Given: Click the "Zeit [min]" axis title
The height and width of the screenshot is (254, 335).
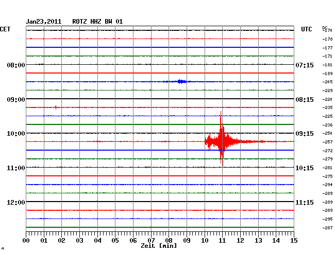Looking at the screenshot, I should pyautogui.click(x=159, y=246).
